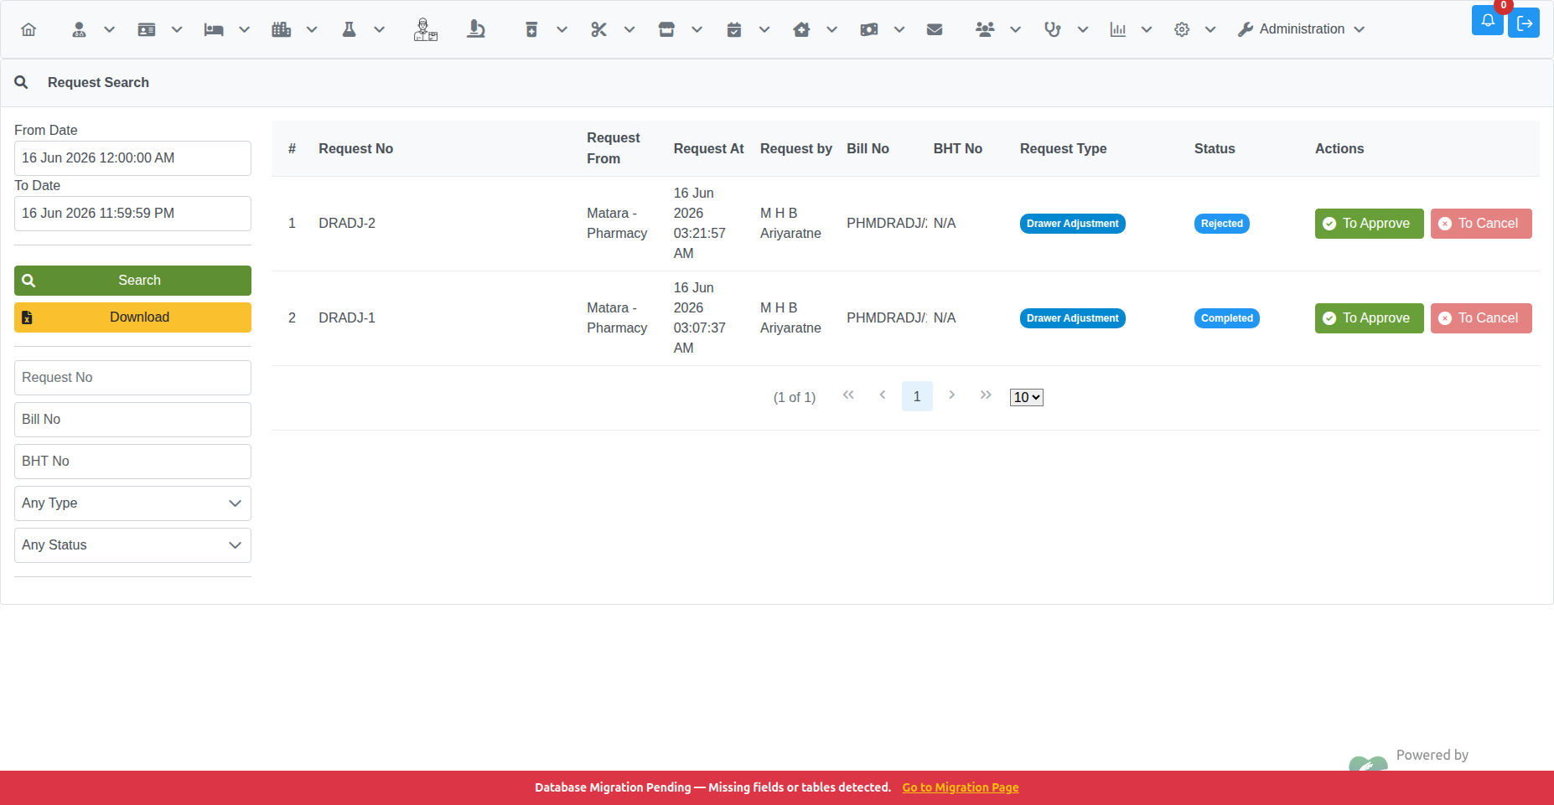Image resolution: width=1554 pixels, height=805 pixels.
Task: Go to next page arrow
Action: (x=951, y=395)
